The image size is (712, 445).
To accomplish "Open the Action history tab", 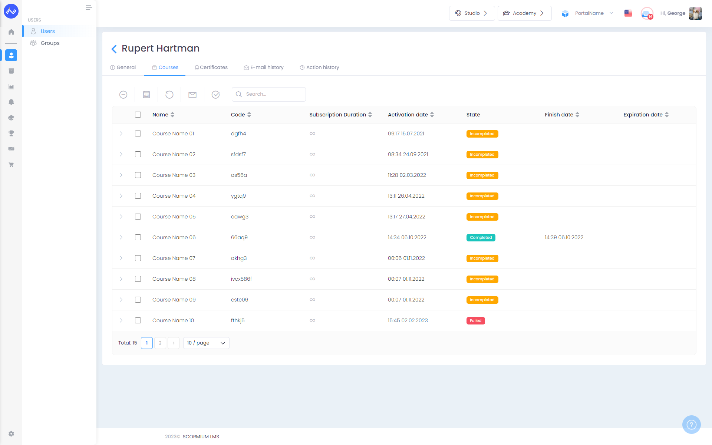I will coord(319,67).
